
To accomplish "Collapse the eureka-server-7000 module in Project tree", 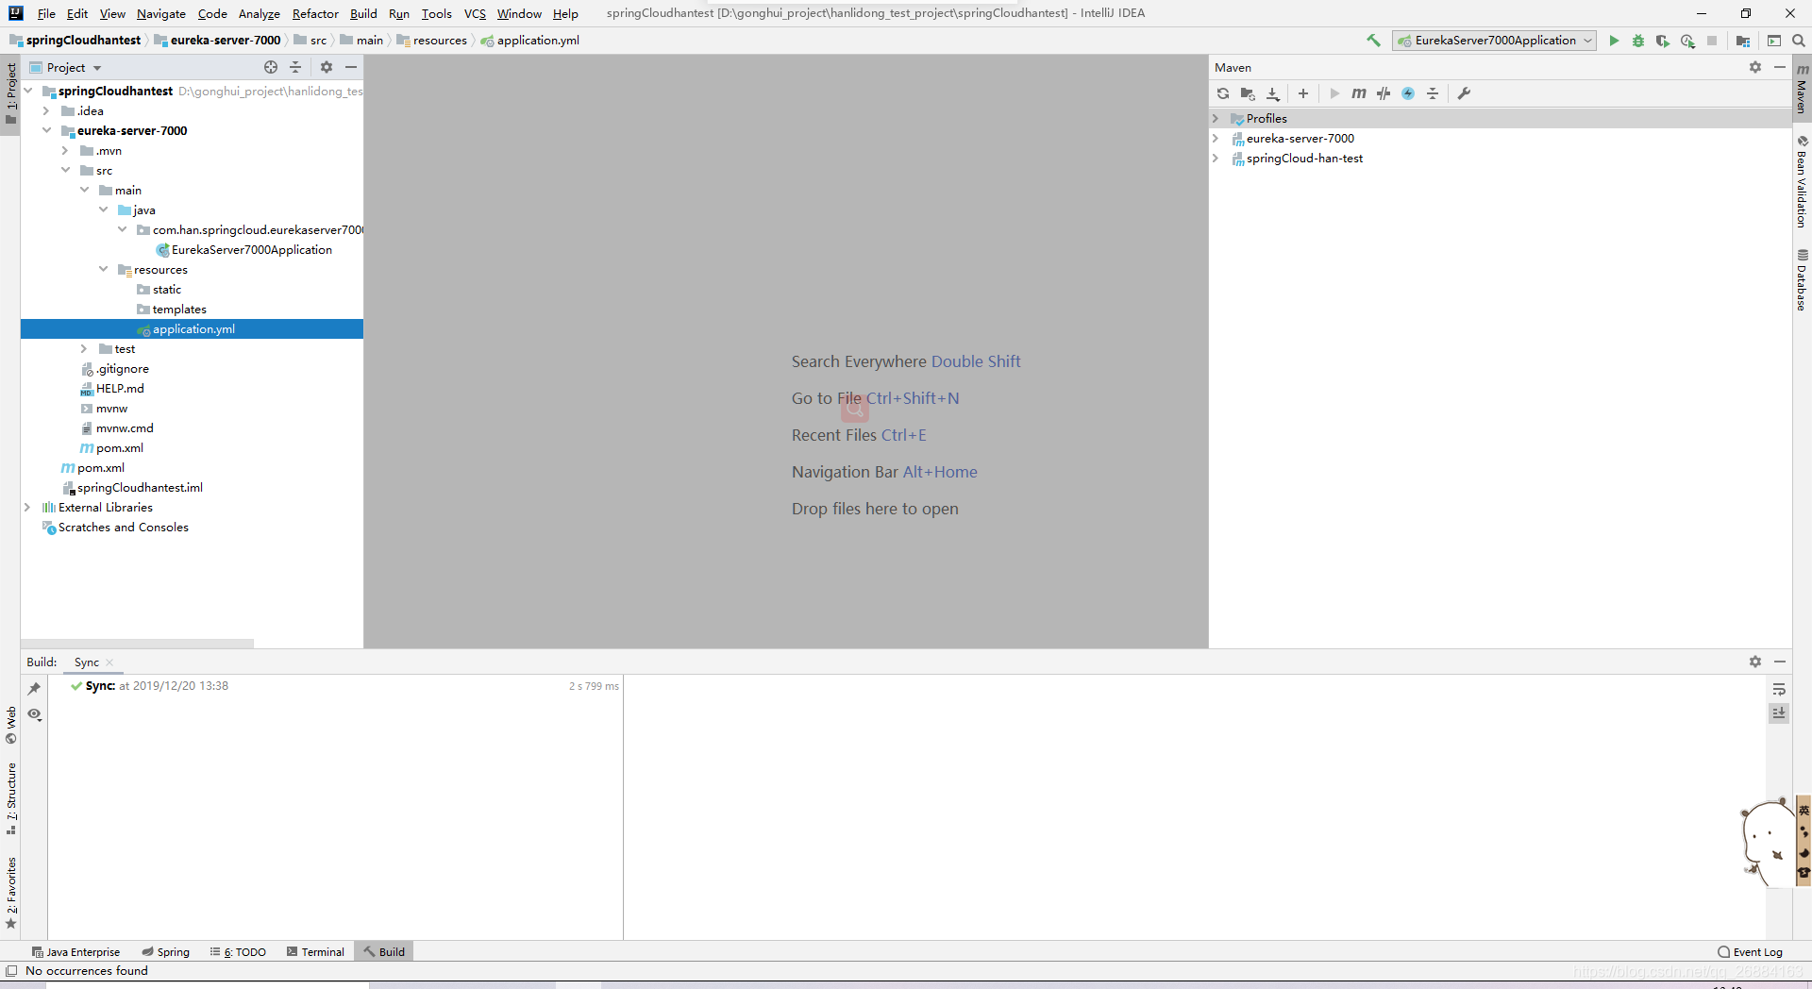I will coord(46,131).
